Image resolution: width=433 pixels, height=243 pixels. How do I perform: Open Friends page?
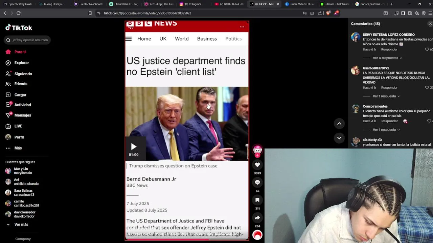pyautogui.click(x=16, y=84)
